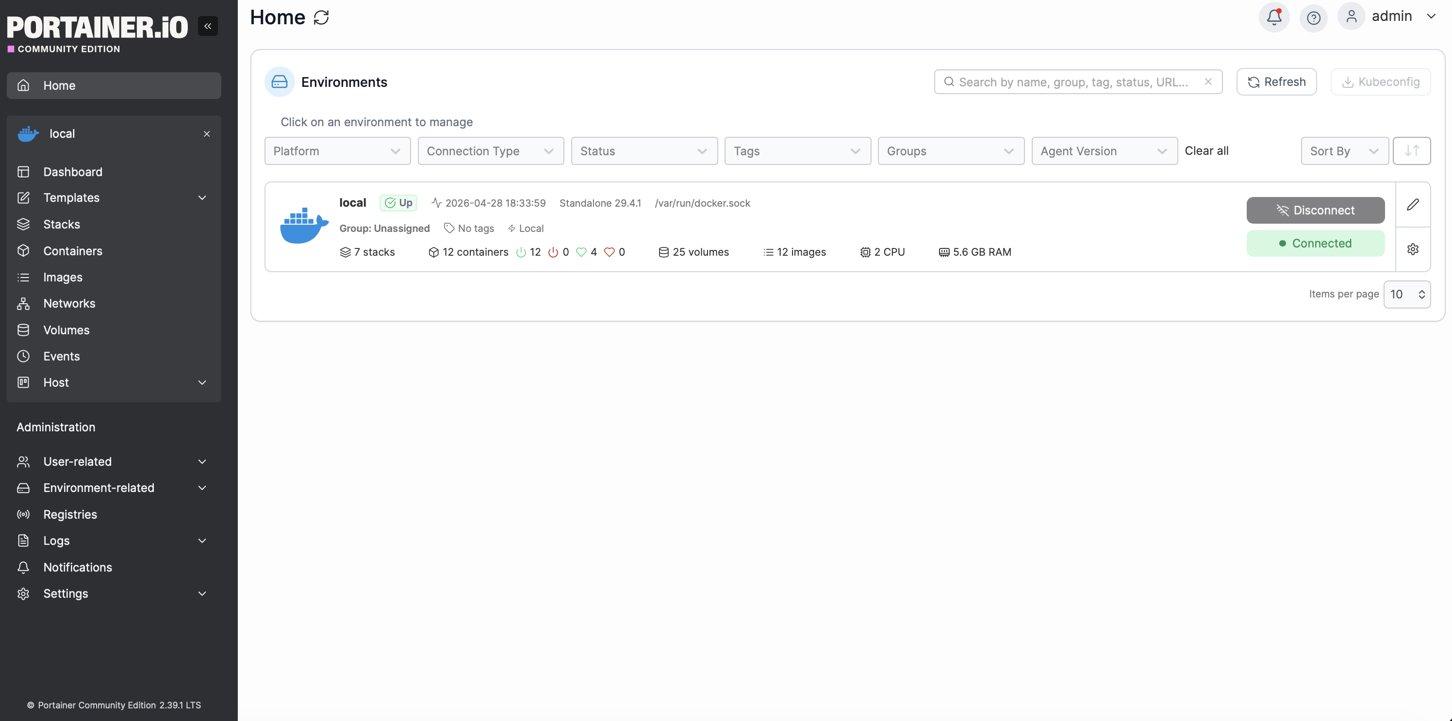Expand the Templates submenu
The image size is (1452, 721).
coord(202,198)
